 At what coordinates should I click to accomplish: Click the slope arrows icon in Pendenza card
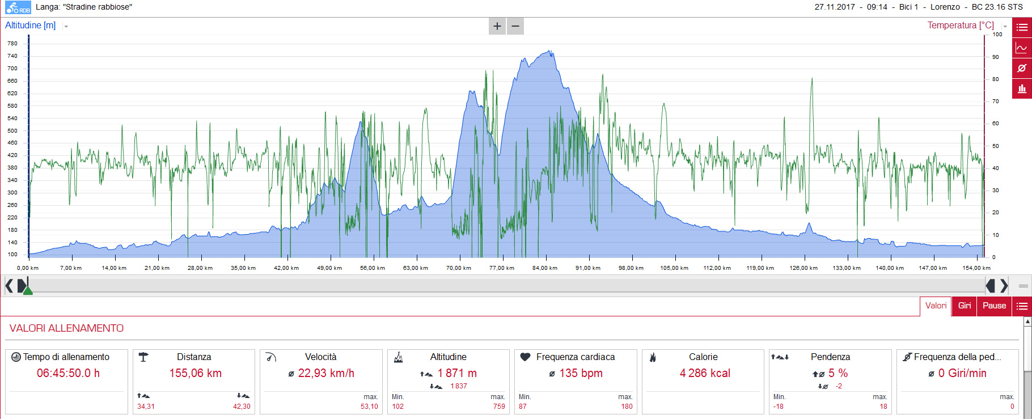point(780,357)
